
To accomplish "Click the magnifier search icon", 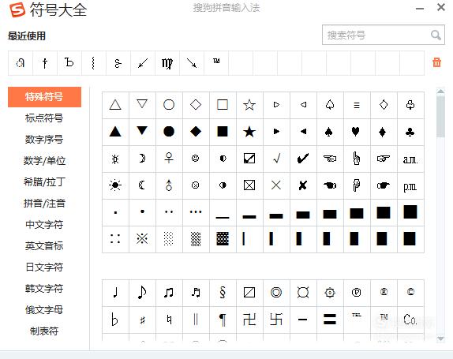I will [x=436, y=36].
